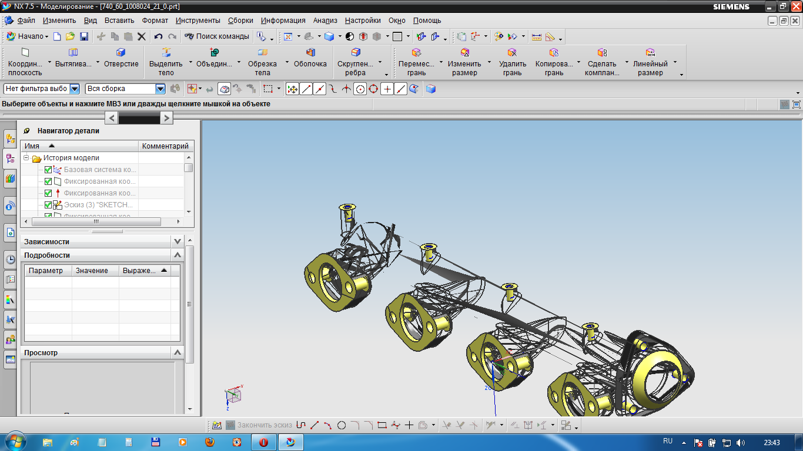Undo the last action
The width and height of the screenshot is (803, 451).
pyautogui.click(x=158, y=36)
